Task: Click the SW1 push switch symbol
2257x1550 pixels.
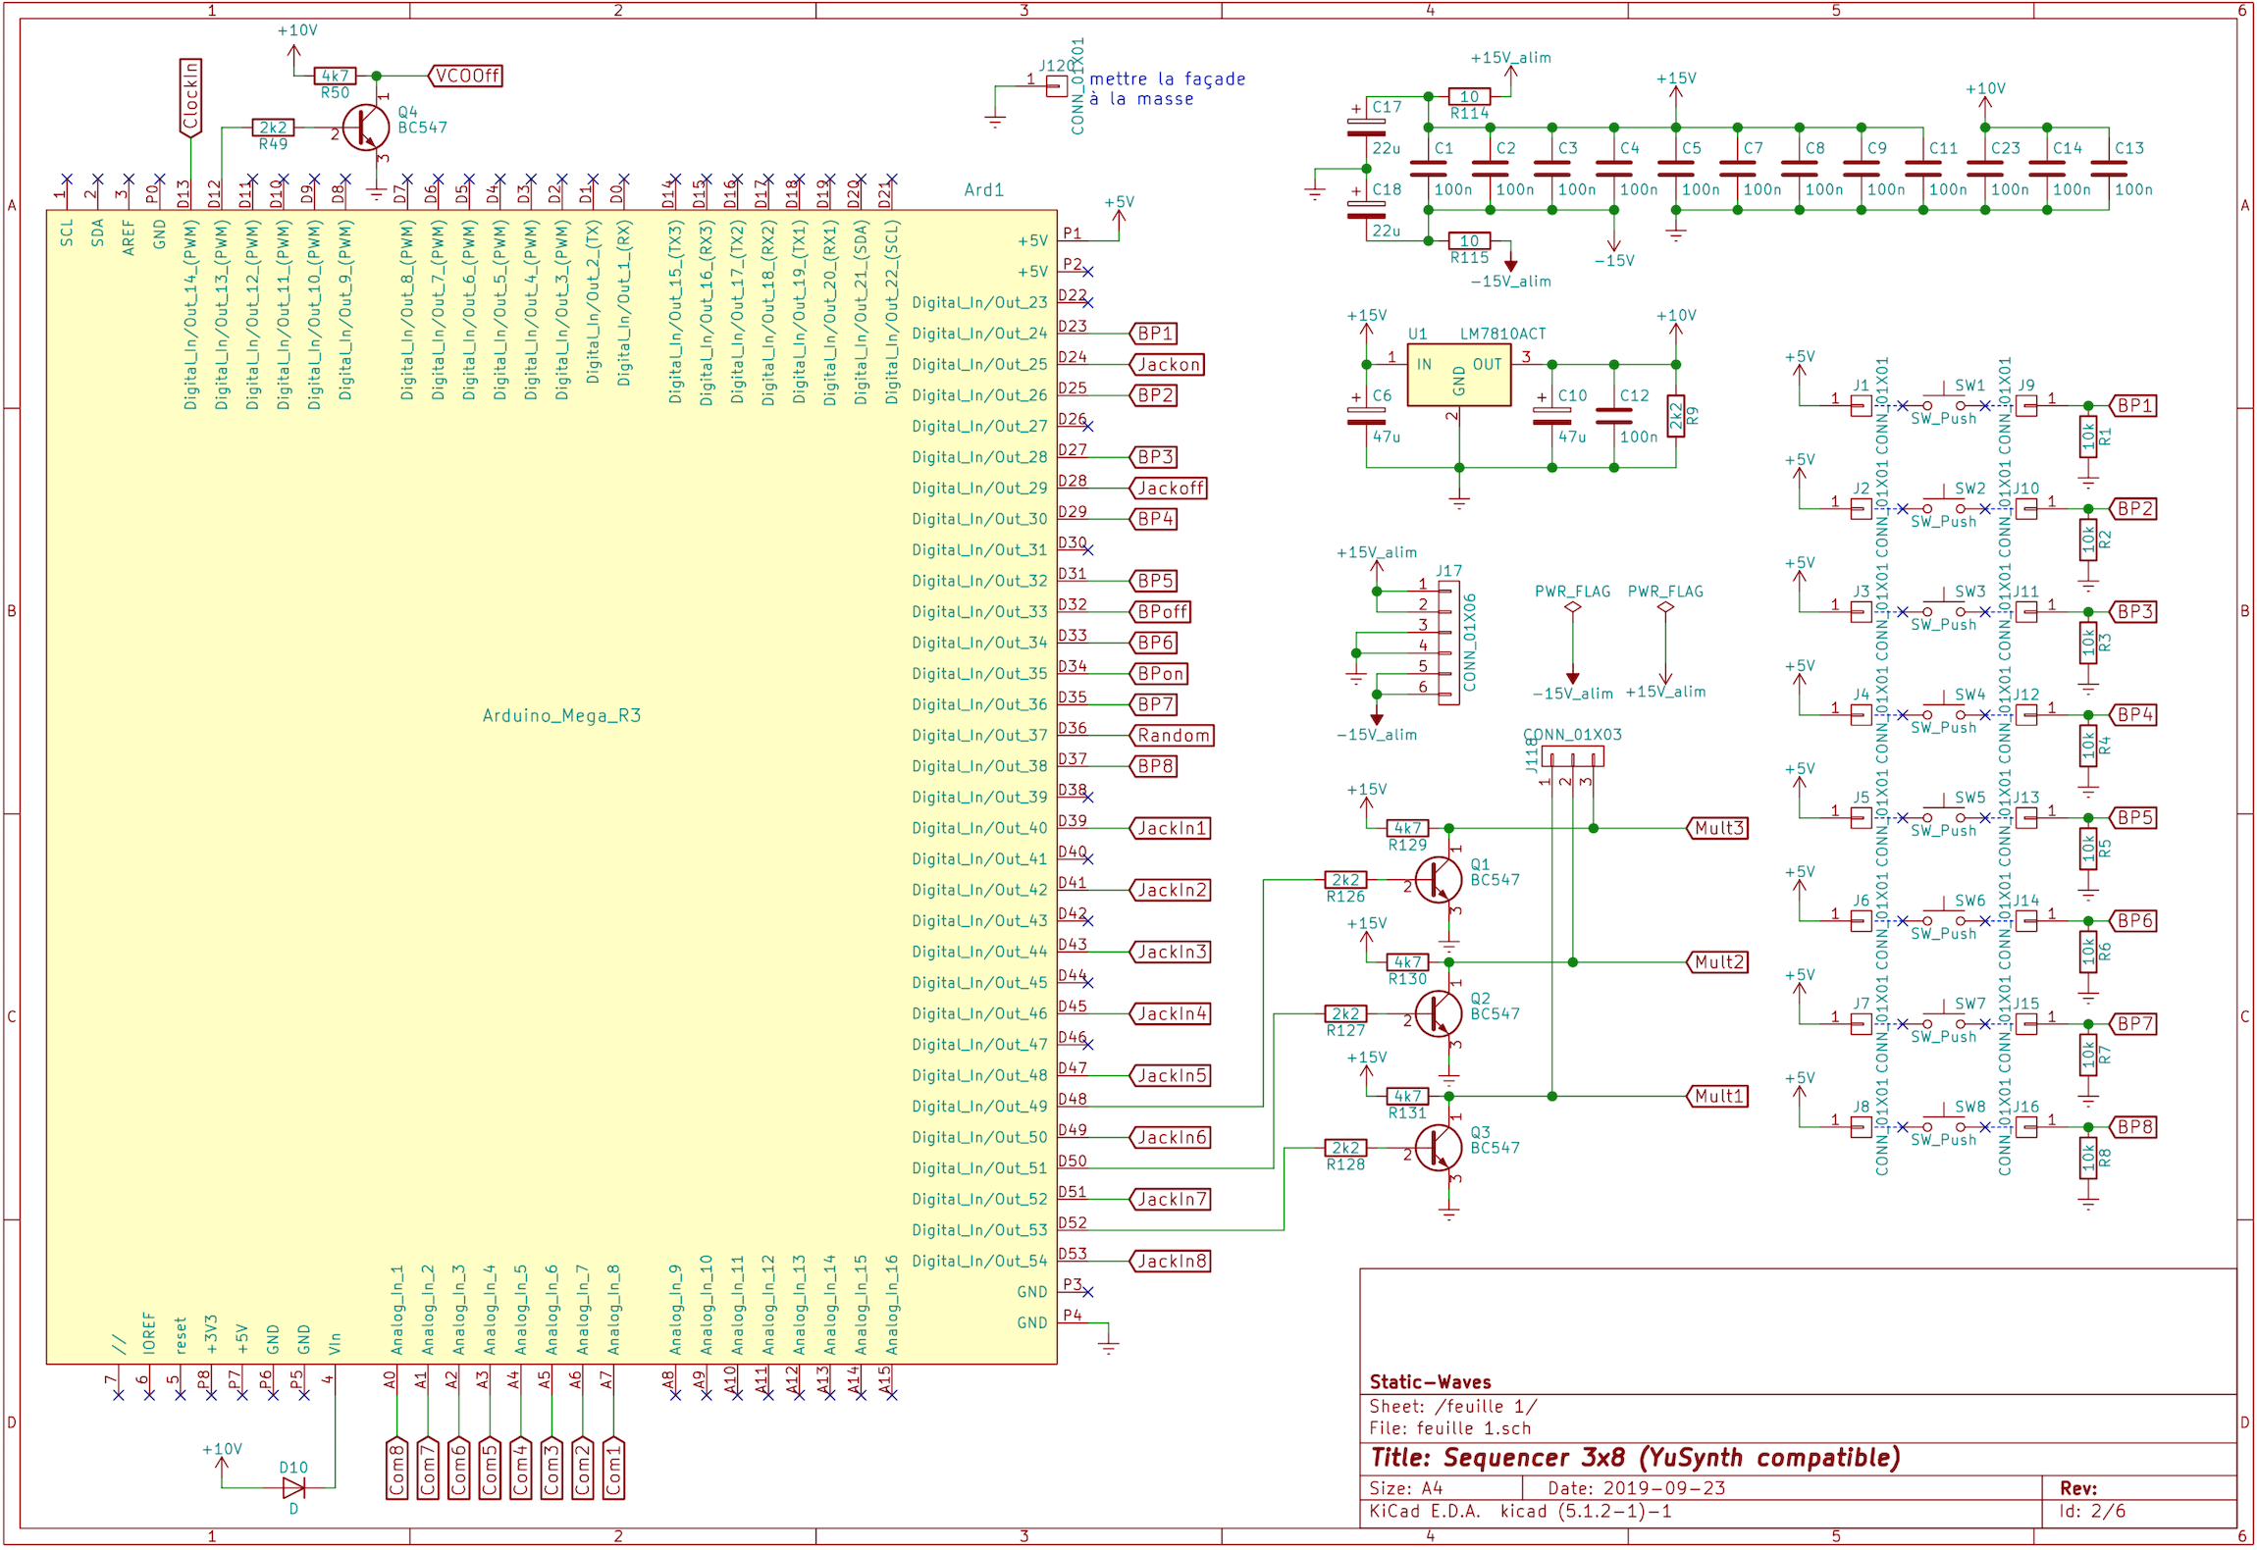Action: (1943, 403)
